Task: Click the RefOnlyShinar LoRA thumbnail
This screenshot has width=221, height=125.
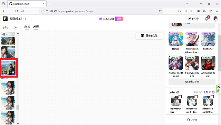Action: [176, 101]
